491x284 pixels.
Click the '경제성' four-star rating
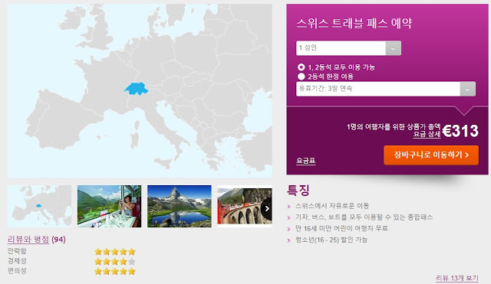click(x=115, y=261)
